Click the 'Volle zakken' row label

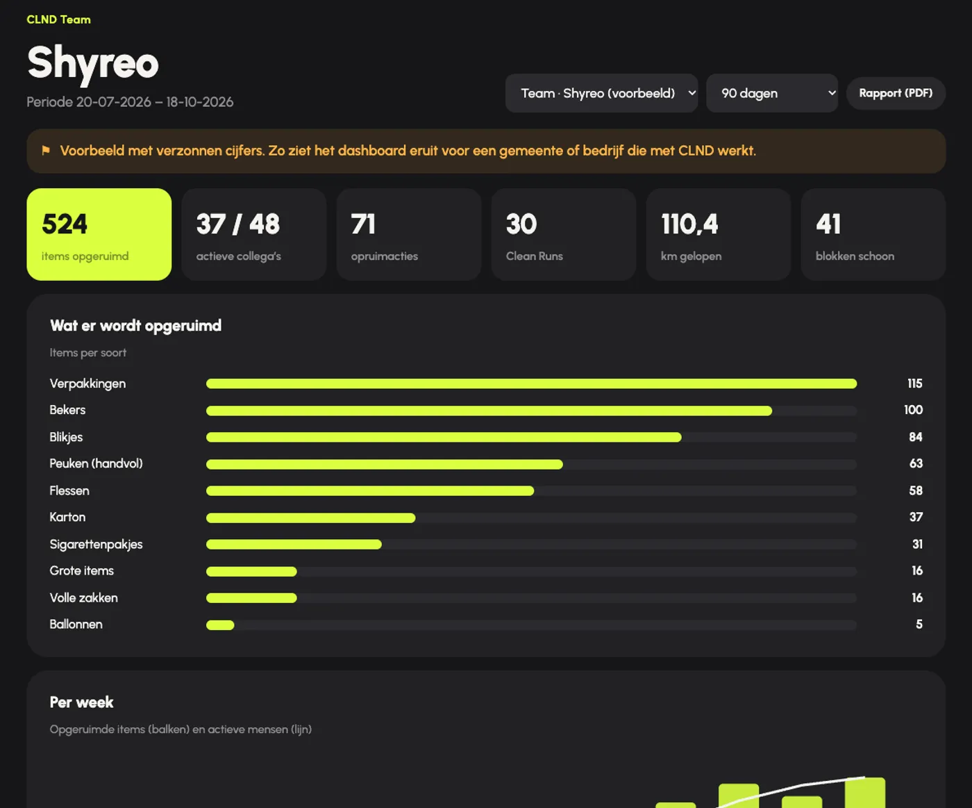point(83,597)
